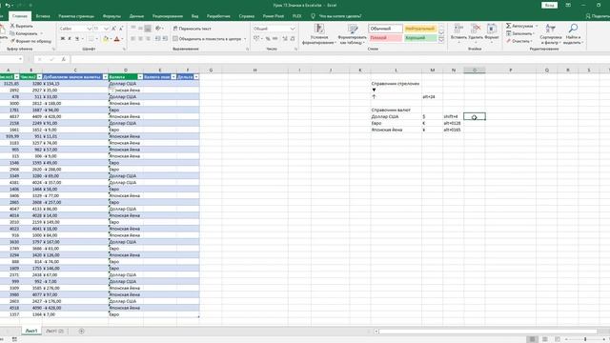Activate Format Painter (Формат по образцу)

pos(30,41)
